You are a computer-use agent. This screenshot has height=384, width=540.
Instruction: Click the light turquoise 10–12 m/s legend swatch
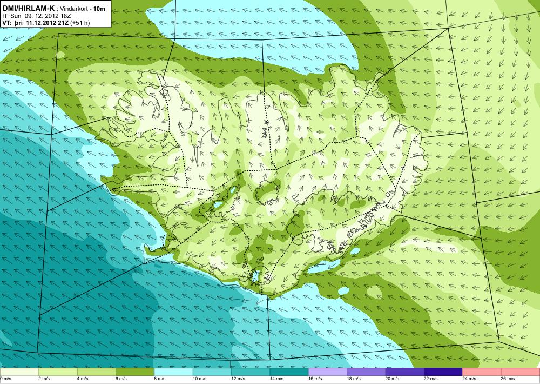tap(212, 372)
